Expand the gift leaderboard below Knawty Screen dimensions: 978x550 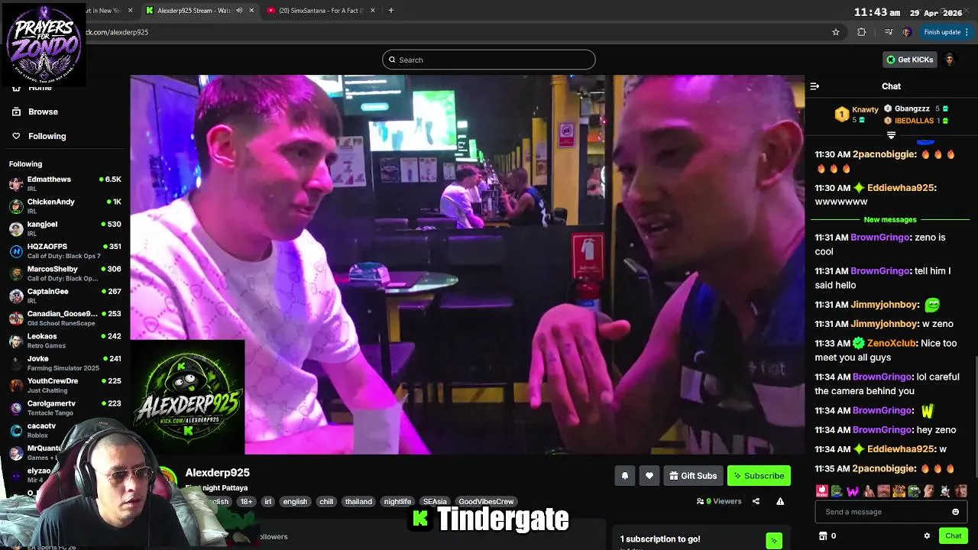tap(891, 135)
